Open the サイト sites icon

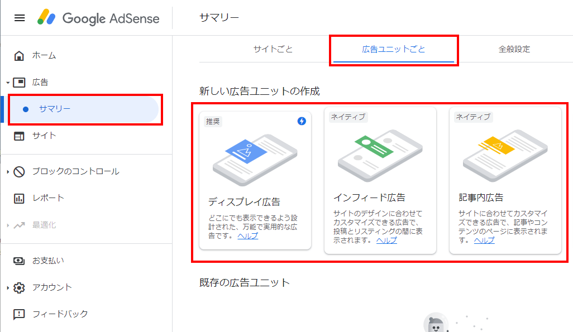19,136
